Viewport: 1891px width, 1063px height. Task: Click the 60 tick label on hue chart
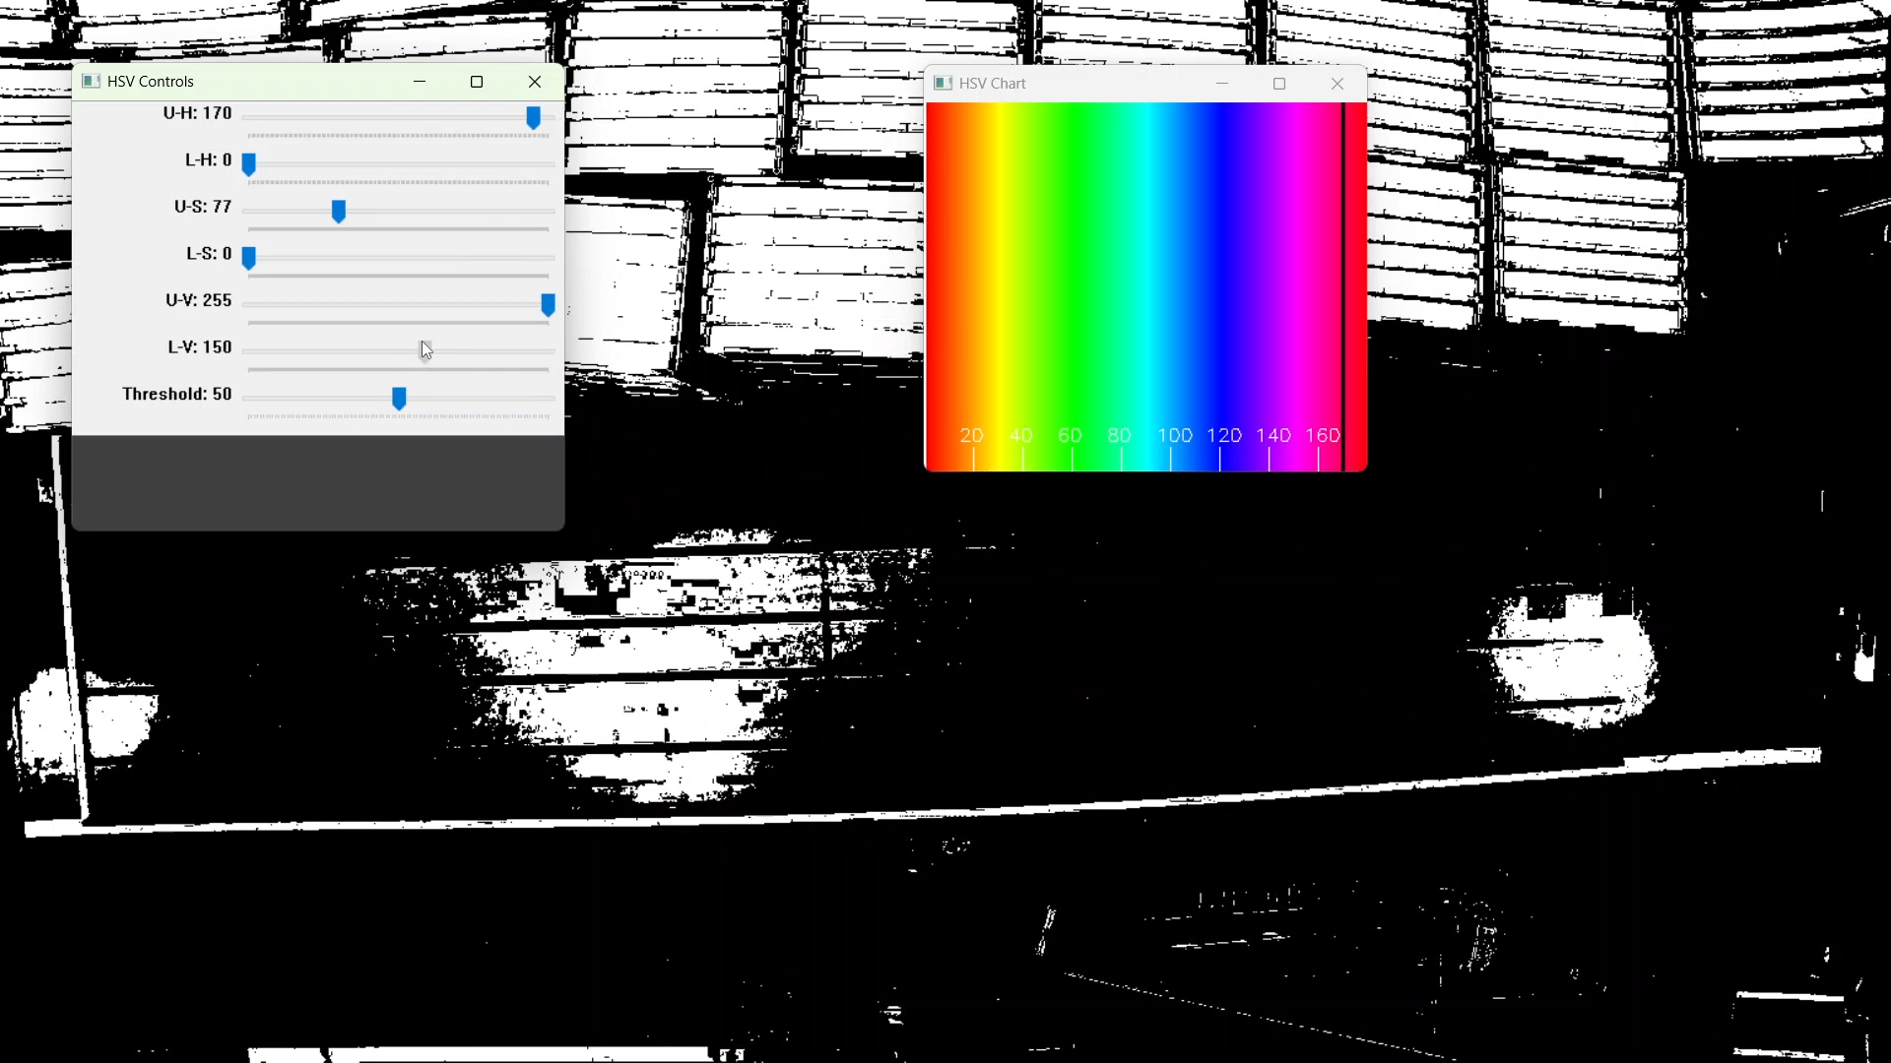pos(1071,435)
